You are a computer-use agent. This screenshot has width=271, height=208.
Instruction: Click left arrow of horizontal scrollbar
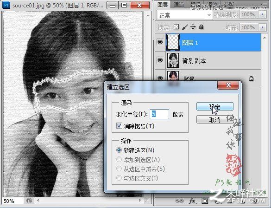(38, 201)
